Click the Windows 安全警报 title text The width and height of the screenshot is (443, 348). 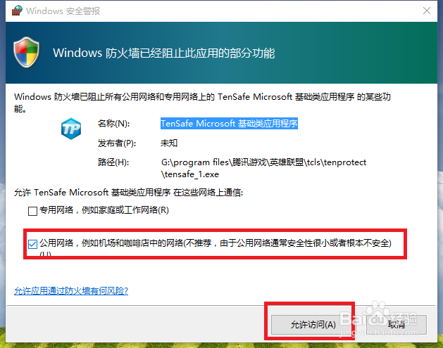coord(63,11)
